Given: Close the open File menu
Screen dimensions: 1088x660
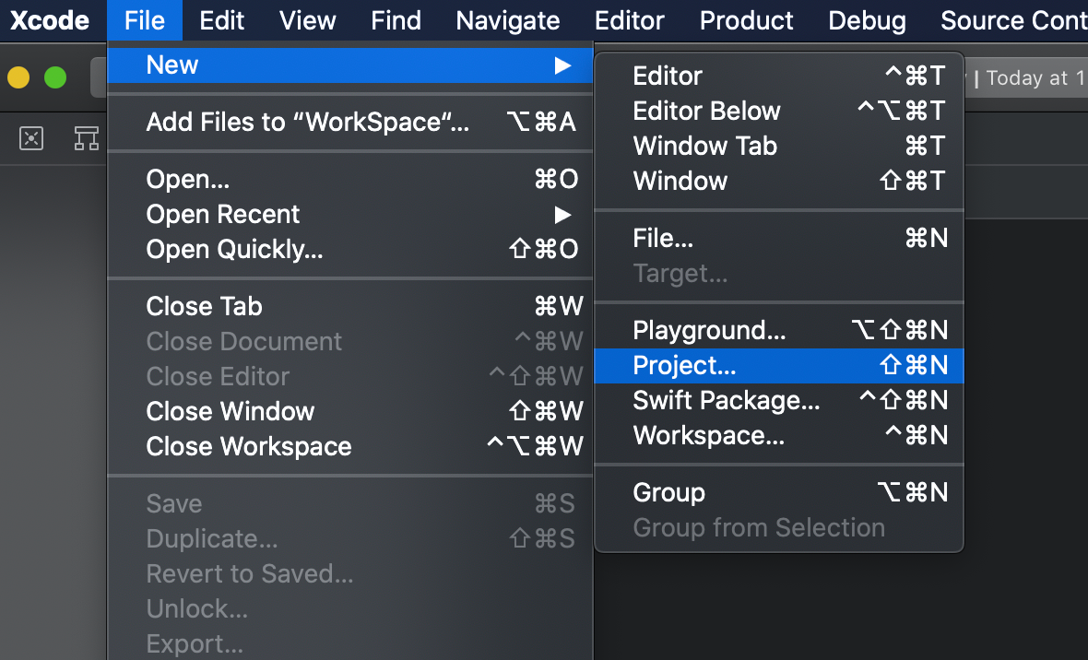Looking at the screenshot, I should [145, 20].
